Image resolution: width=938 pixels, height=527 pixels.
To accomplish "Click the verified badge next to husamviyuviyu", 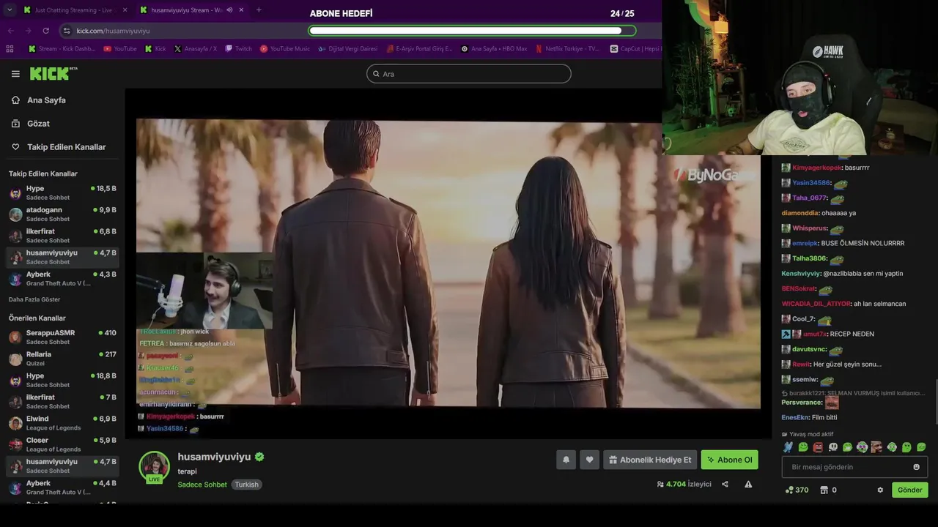I will click(259, 457).
